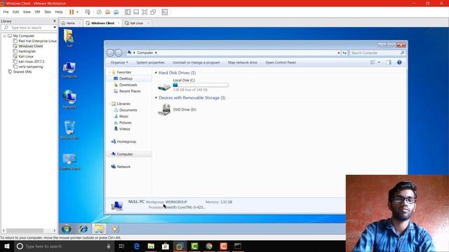449x252 pixels.
Task: Open the snapshot manager icon
Action: [x=116, y=12]
